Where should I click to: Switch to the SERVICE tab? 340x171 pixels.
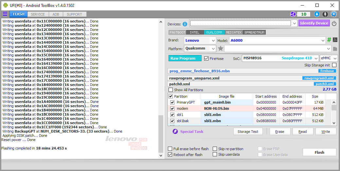(x=38, y=14)
